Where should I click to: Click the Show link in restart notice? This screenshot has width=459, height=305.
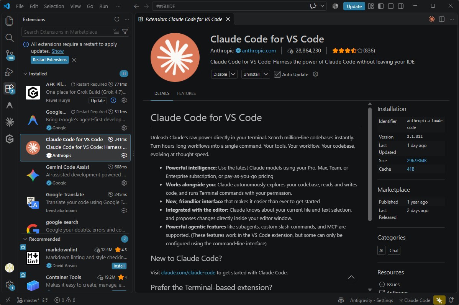pyautogui.click(x=57, y=51)
